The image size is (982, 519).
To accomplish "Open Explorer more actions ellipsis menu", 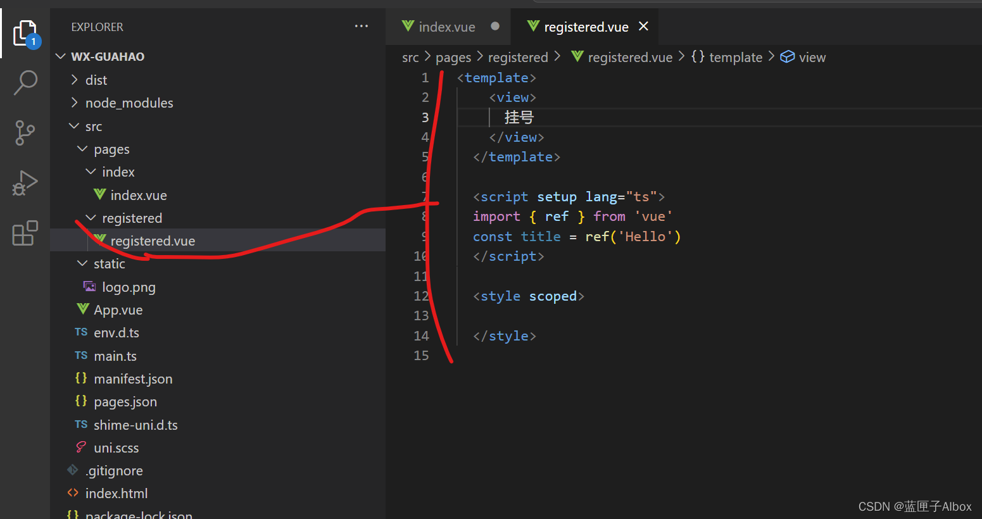I will click(362, 27).
